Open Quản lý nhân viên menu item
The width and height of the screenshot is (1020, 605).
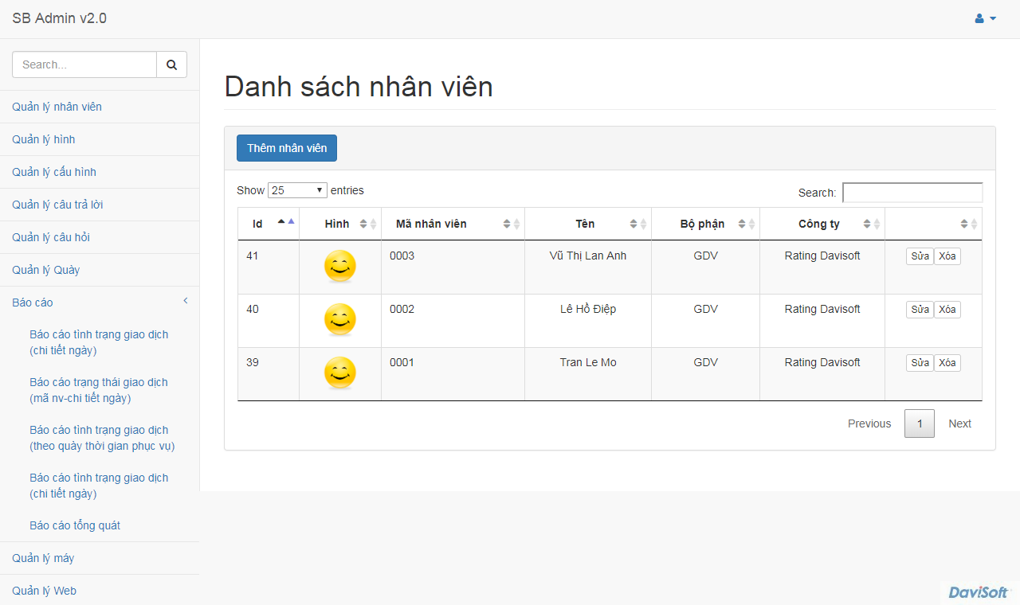[57, 107]
